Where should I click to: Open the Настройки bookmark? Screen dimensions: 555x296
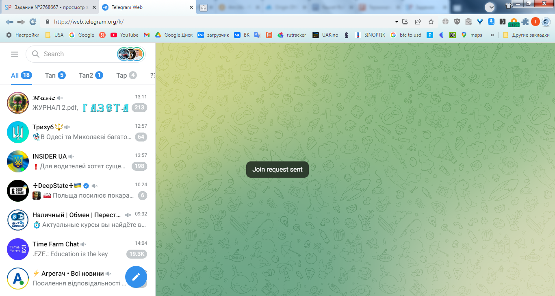click(x=23, y=35)
